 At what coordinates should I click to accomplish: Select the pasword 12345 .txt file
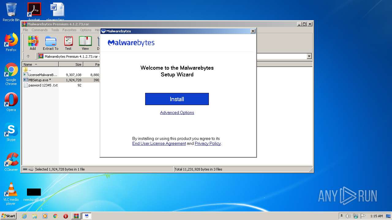pyautogui.click(x=40, y=85)
